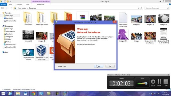The width and height of the screenshot is (171, 96).
Task: Open Word from the taskbar
Action: click(x=26, y=94)
